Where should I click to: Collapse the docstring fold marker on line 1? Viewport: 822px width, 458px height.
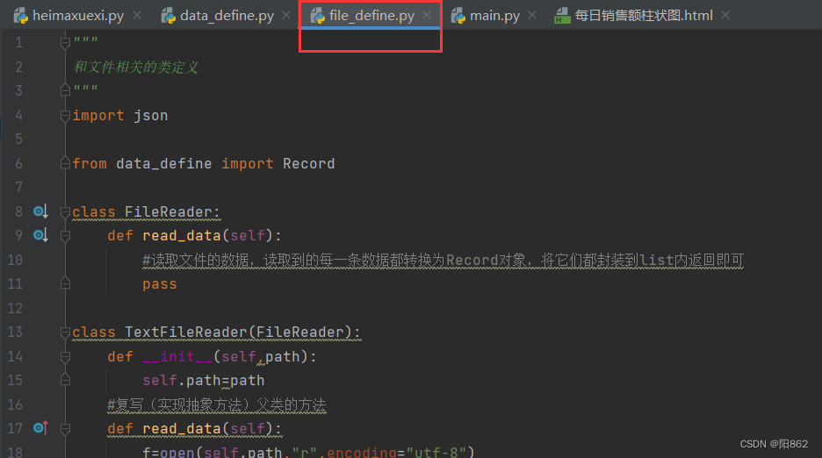(65, 43)
